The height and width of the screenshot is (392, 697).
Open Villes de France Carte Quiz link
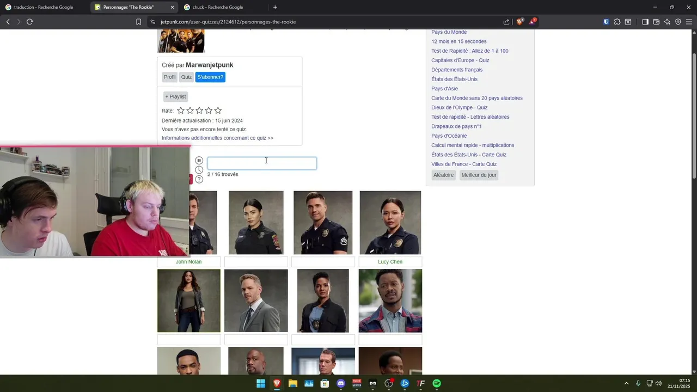[x=464, y=164]
